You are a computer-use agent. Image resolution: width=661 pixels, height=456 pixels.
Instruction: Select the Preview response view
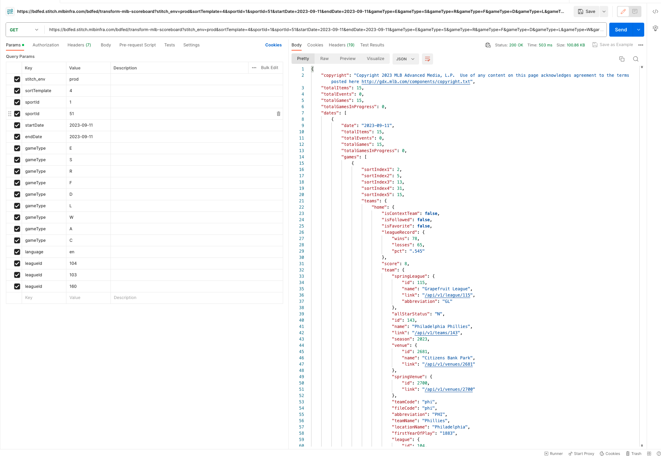(x=348, y=59)
